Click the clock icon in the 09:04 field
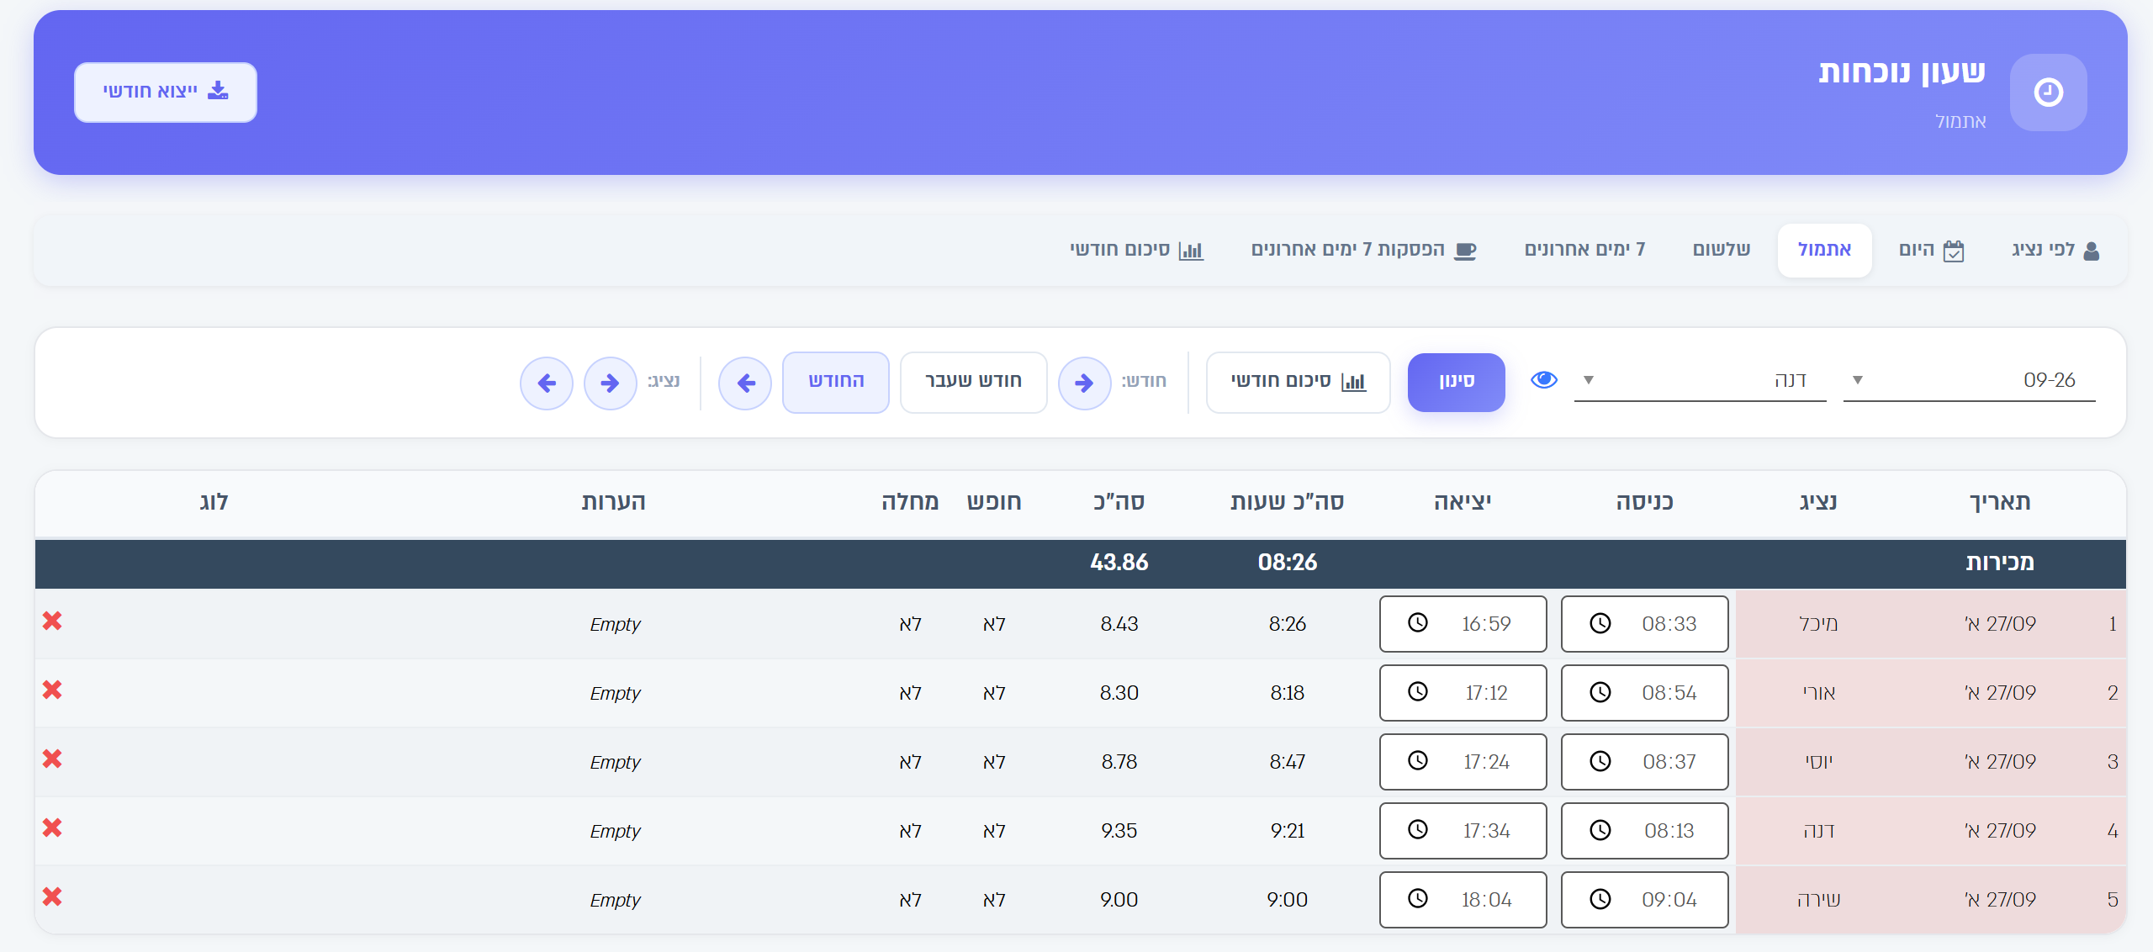The height and width of the screenshot is (952, 2153). tap(1600, 899)
